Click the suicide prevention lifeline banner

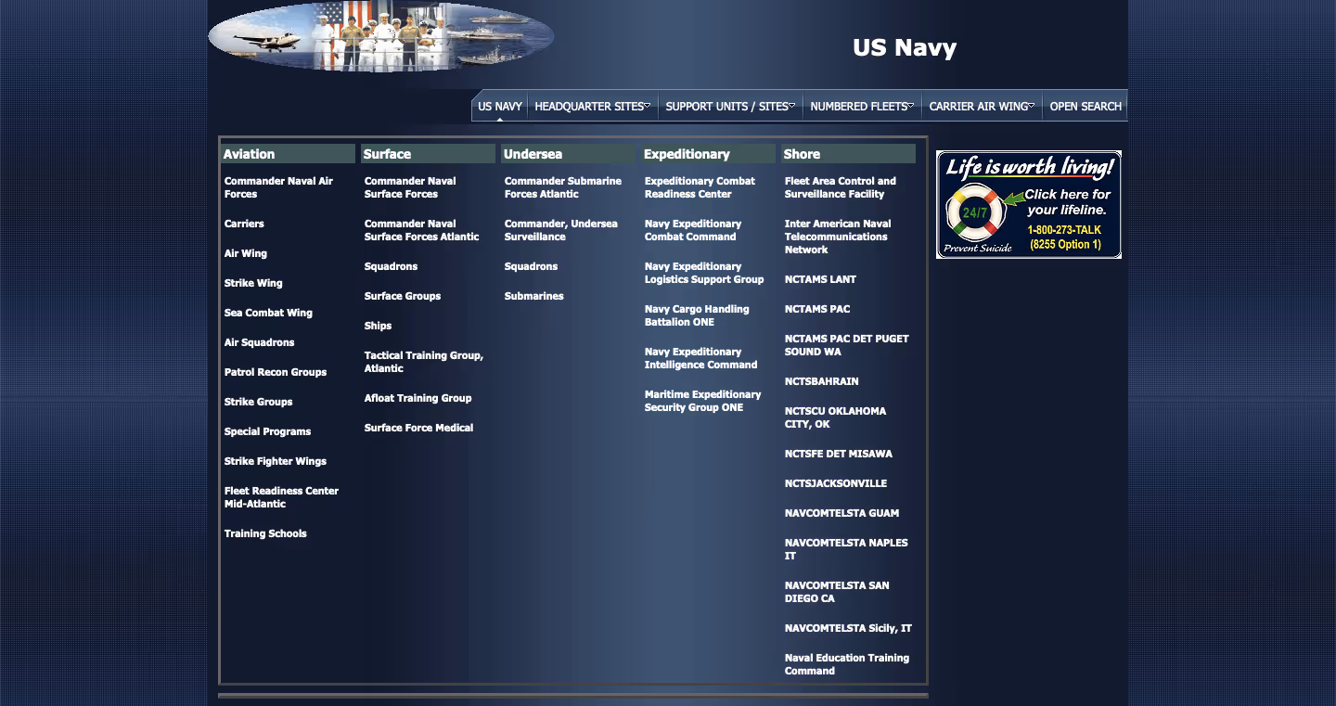click(x=1029, y=204)
